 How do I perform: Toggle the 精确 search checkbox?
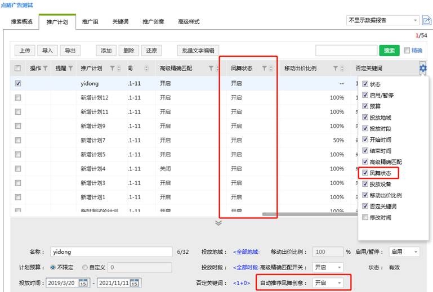[x=407, y=51]
